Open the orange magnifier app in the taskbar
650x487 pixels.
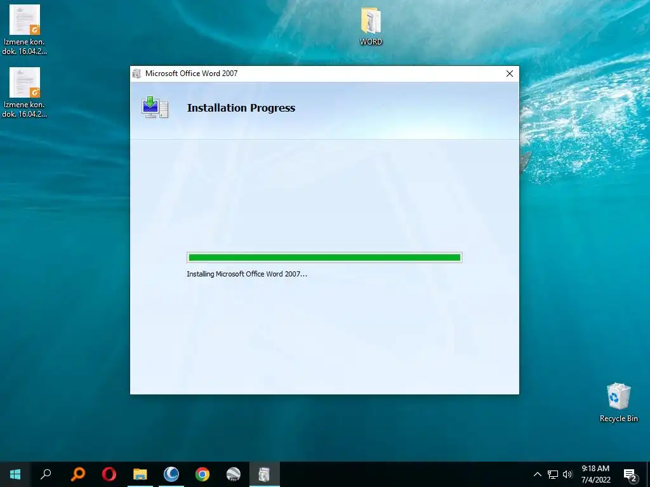click(x=77, y=474)
